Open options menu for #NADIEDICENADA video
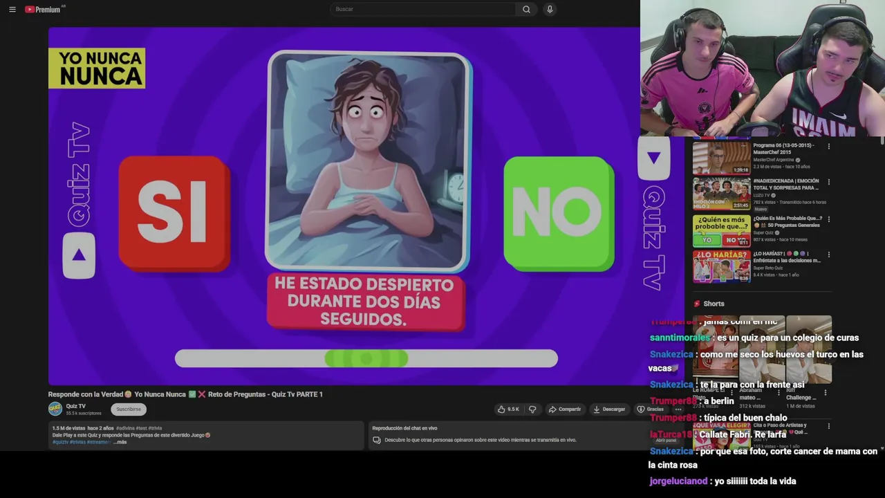Screen dimensions: 885x498 [828, 182]
